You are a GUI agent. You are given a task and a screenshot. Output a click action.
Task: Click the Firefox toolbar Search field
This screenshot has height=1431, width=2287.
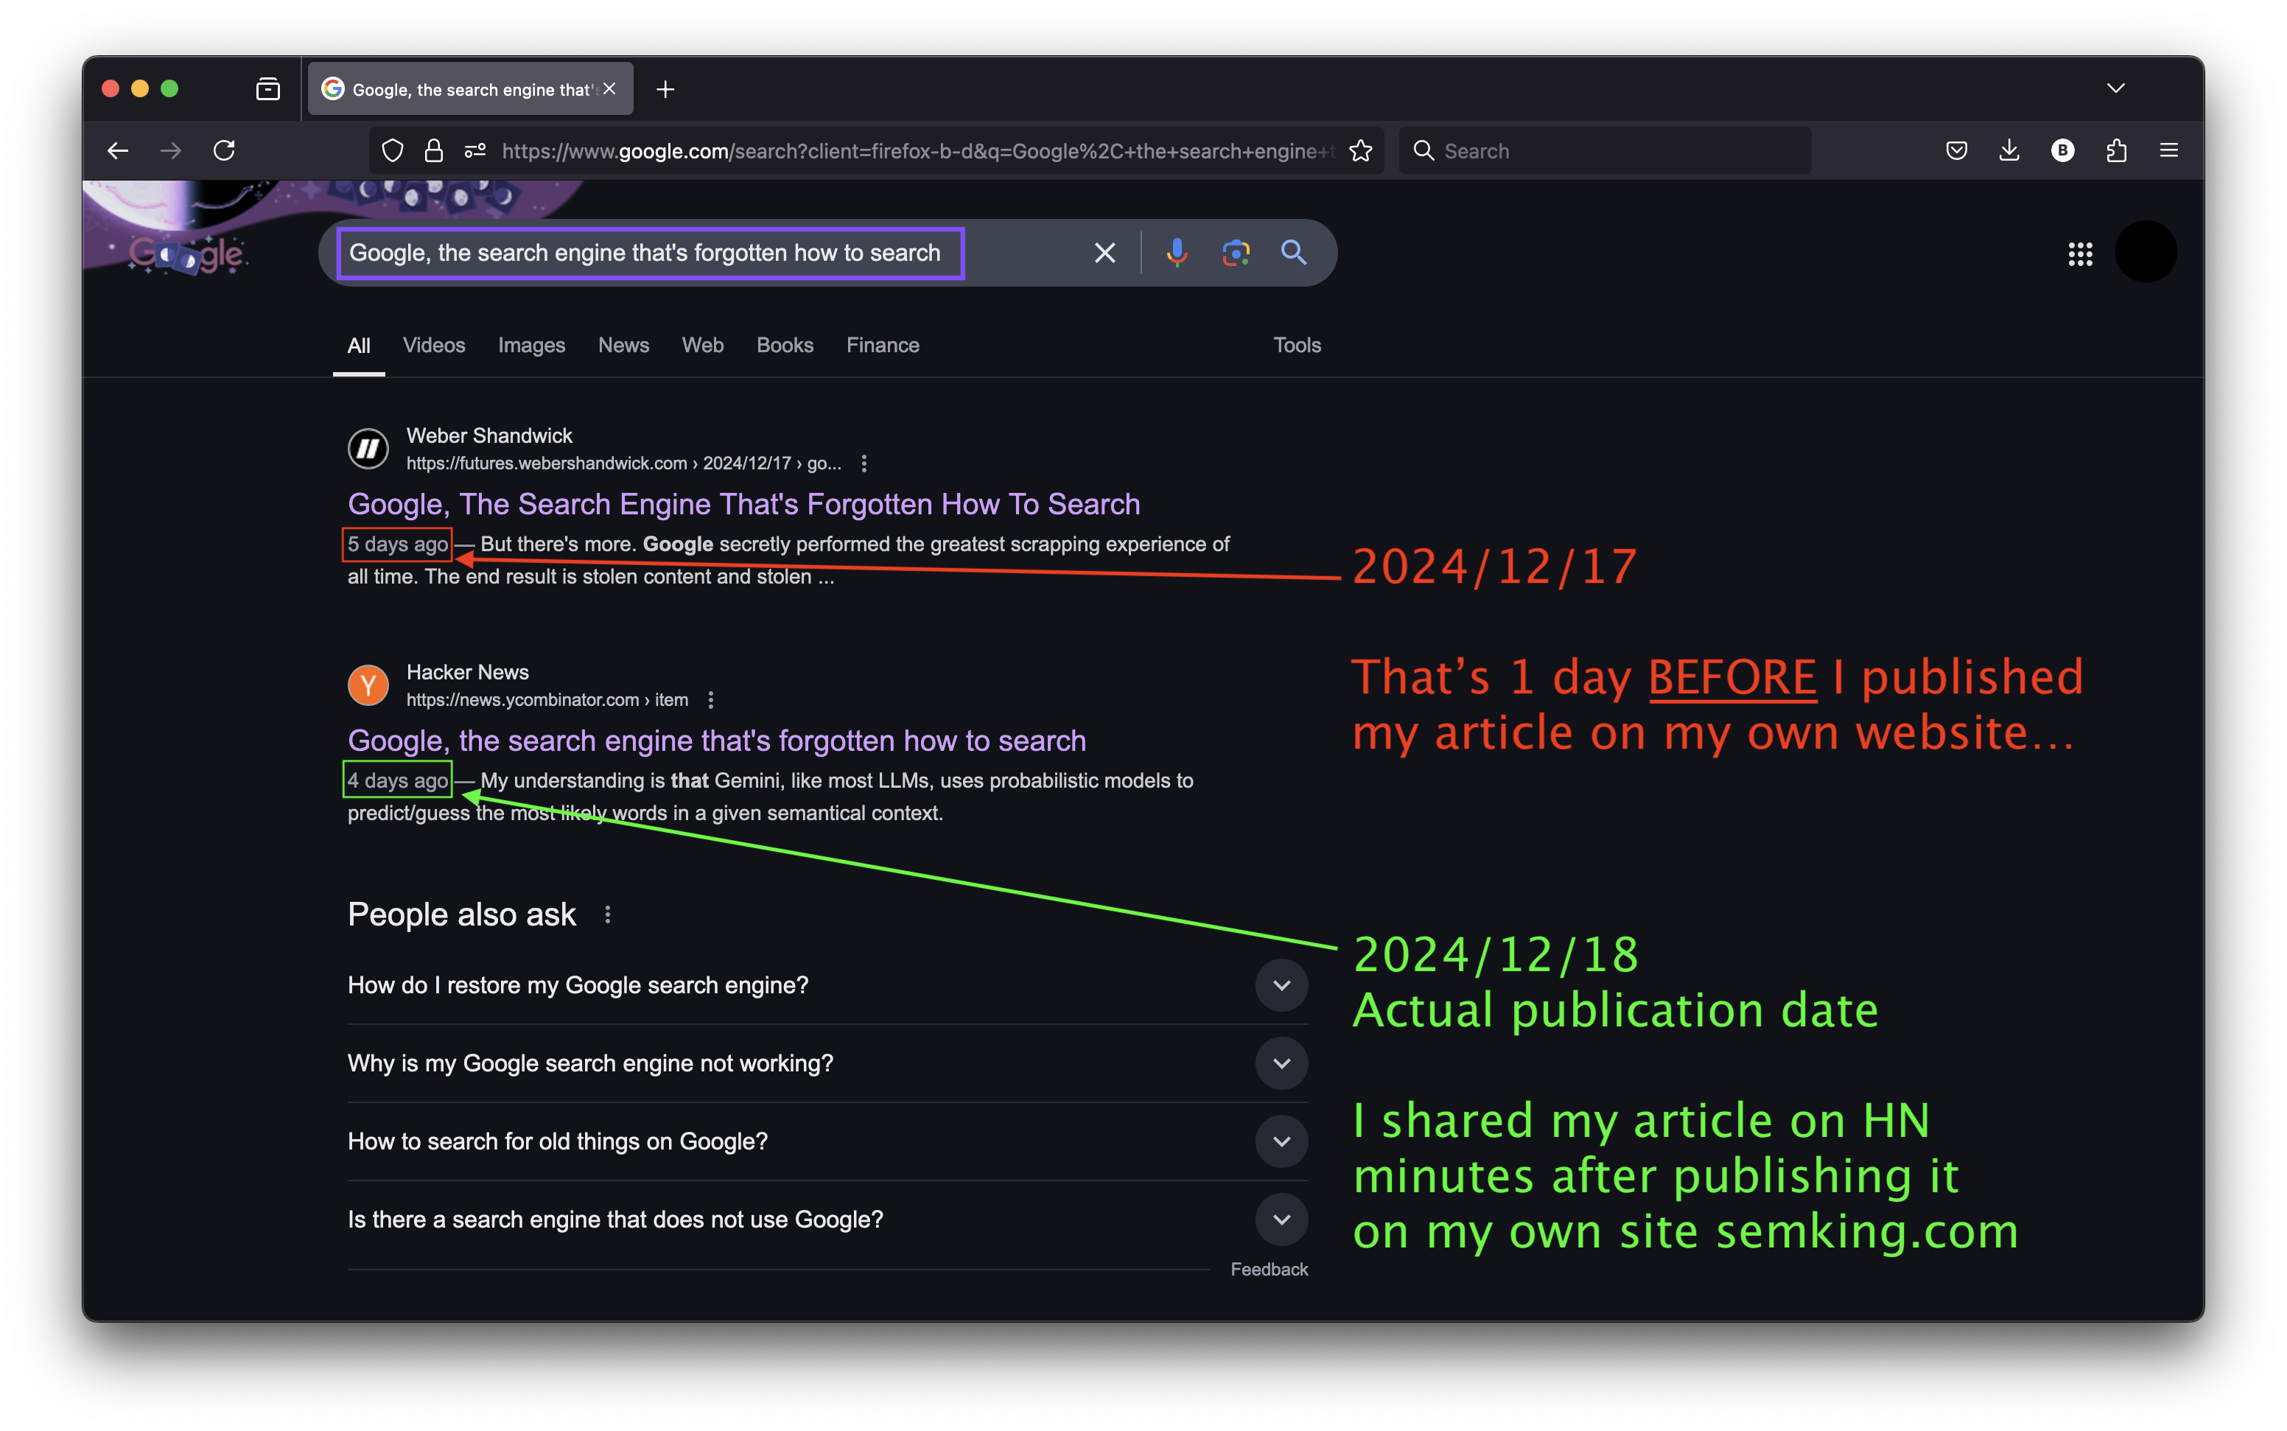(x=1605, y=150)
